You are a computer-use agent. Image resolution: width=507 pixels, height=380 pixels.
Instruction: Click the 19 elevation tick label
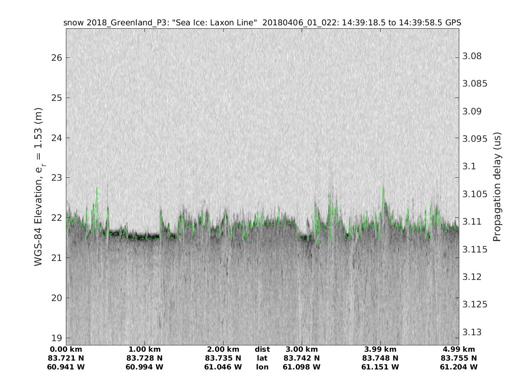pyautogui.click(x=57, y=338)
